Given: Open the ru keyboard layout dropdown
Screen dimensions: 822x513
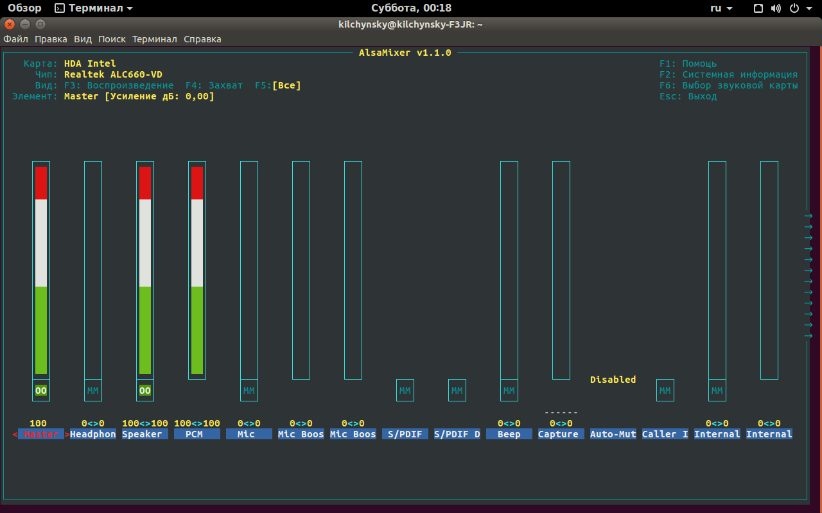Looking at the screenshot, I should [x=721, y=8].
